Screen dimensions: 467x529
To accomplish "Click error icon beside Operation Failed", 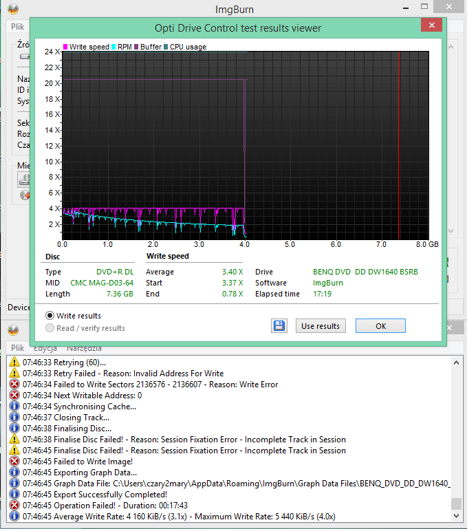I will click(14, 505).
